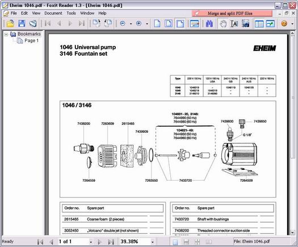The height and width of the screenshot is (247, 298).
Task: Click the Open folder icon in toolbar
Action: point(10,24)
